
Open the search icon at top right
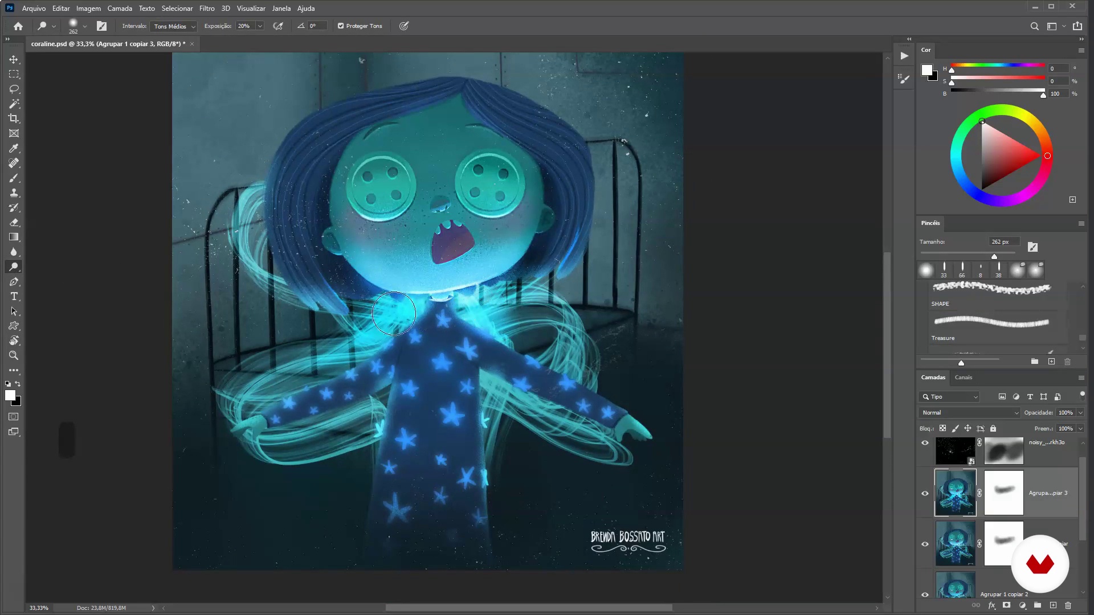pyautogui.click(x=1035, y=26)
